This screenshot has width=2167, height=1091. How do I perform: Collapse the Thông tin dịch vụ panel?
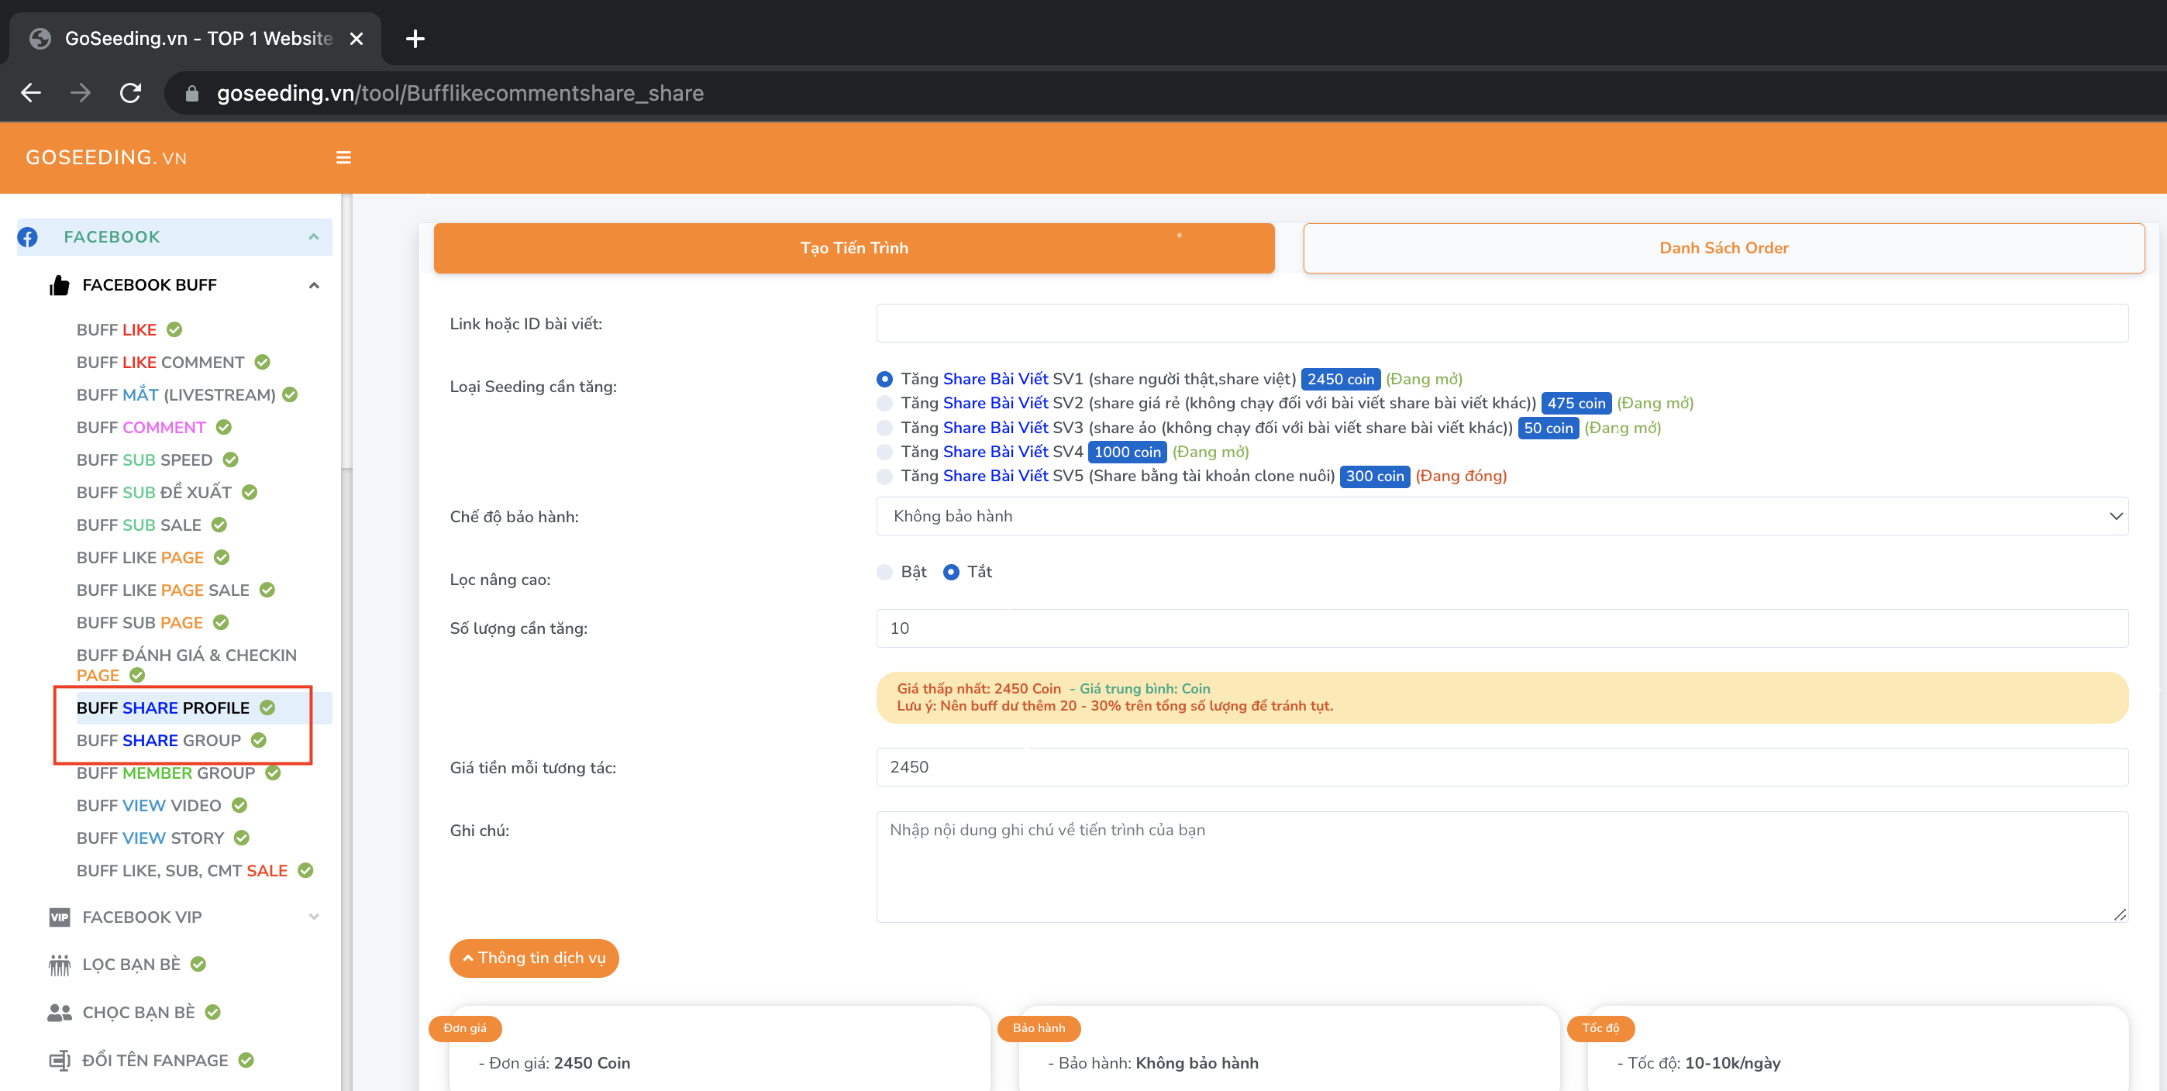[534, 958]
